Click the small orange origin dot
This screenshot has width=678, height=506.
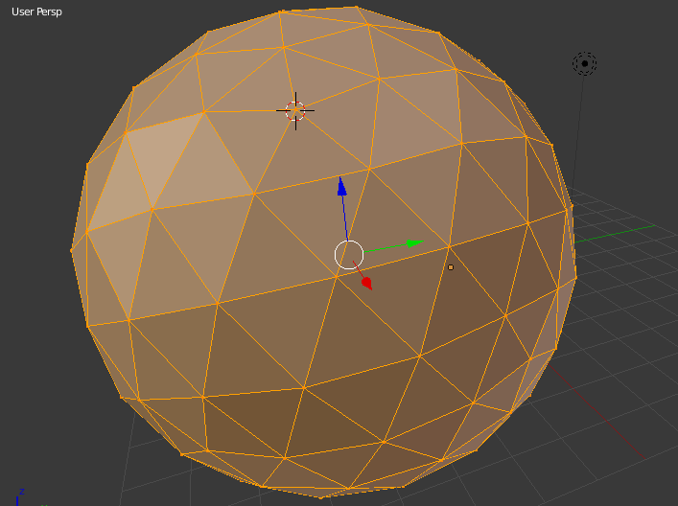451,267
